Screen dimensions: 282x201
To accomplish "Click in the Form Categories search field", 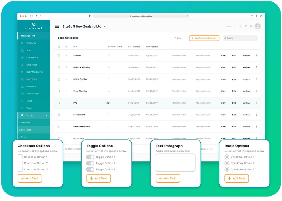I will tap(240, 38).
